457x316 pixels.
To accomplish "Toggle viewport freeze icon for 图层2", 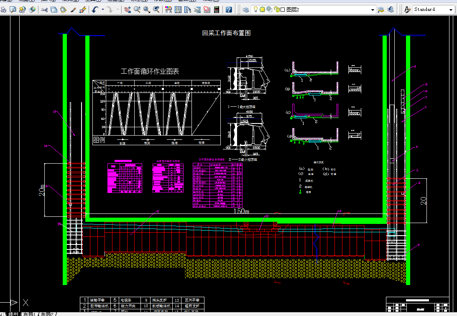I will [269, 9].
